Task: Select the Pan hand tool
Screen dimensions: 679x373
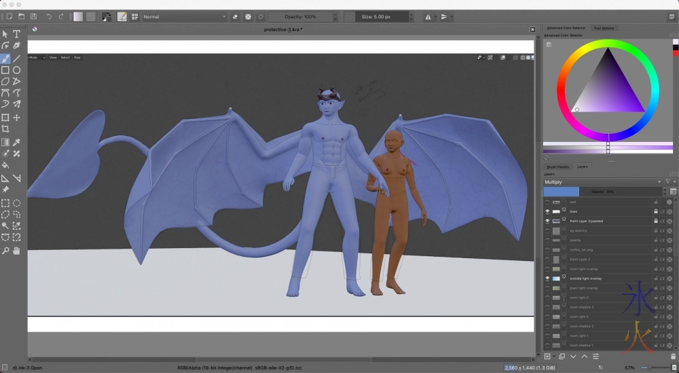Action: [17, 251]
